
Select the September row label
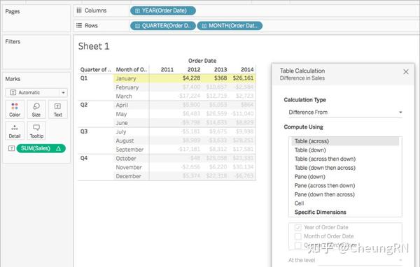coord(129,150)
